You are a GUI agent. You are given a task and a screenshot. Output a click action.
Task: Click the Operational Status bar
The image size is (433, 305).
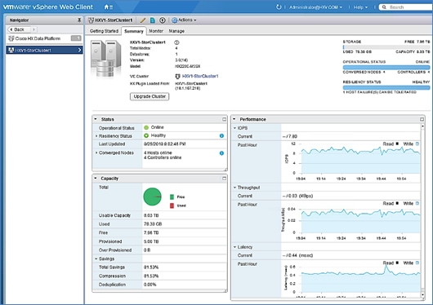386,67
